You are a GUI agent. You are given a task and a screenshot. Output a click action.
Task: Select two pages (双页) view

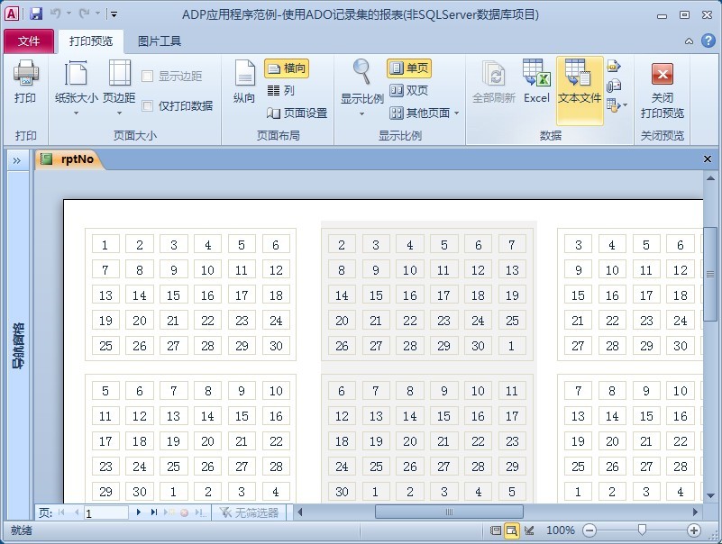coord(409,90)
